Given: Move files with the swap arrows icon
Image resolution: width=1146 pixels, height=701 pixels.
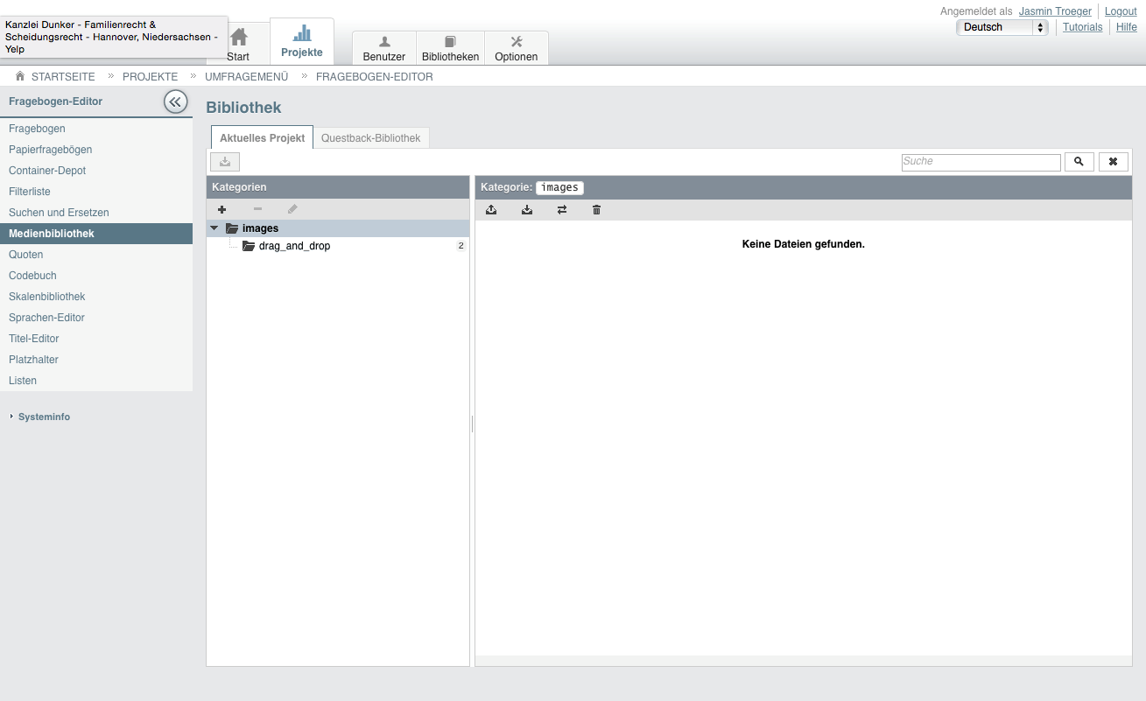Looking at the screenshot, I should coord(562,210).
